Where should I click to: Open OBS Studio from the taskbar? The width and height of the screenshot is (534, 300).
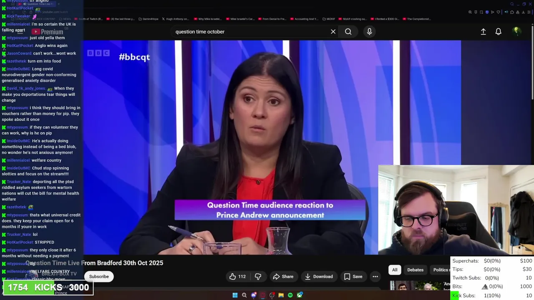272,295
